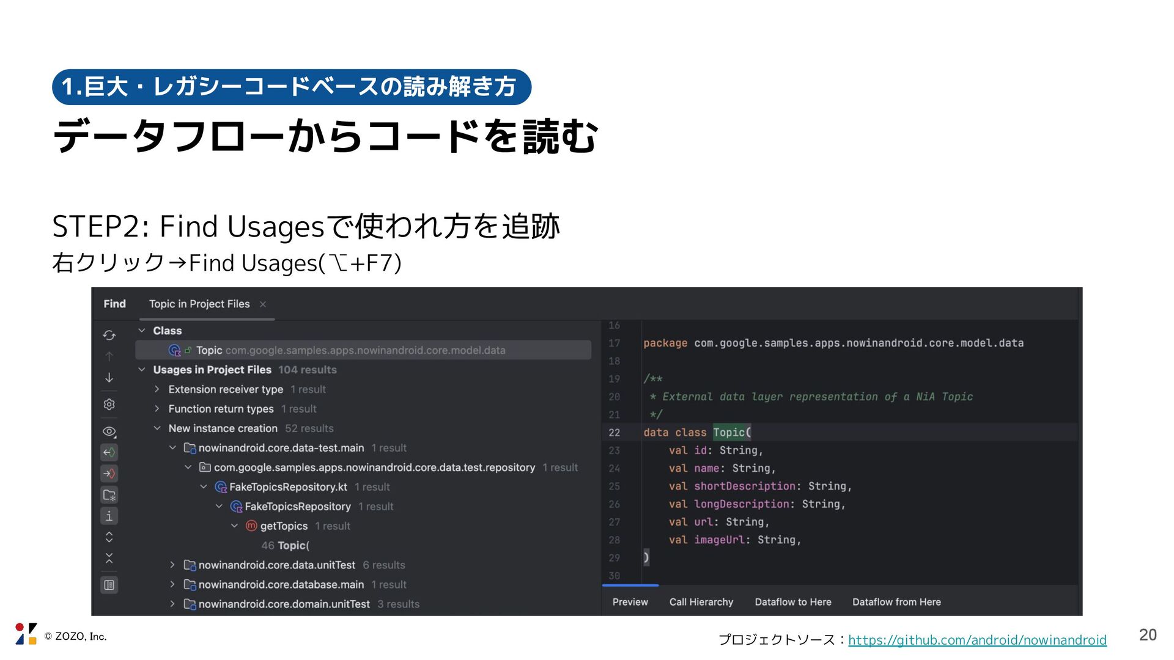Screen dimensions: 1174x660
Task: Expand Extension receiver type chevron
Action: coord(157,389)
